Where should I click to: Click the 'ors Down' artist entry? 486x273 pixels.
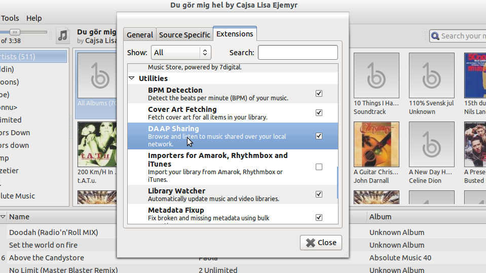tap(15, 133)
